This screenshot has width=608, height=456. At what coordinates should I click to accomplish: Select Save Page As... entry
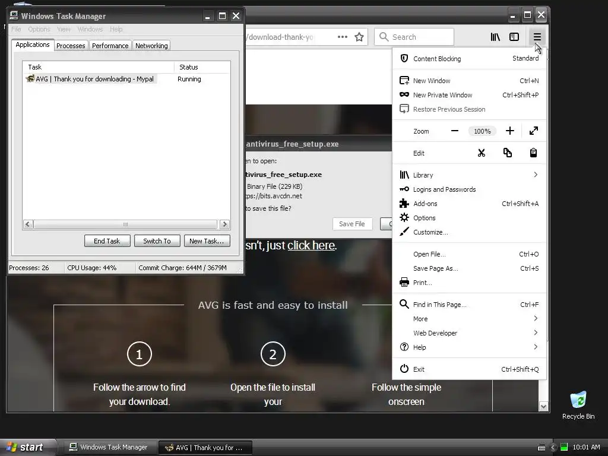469,269
